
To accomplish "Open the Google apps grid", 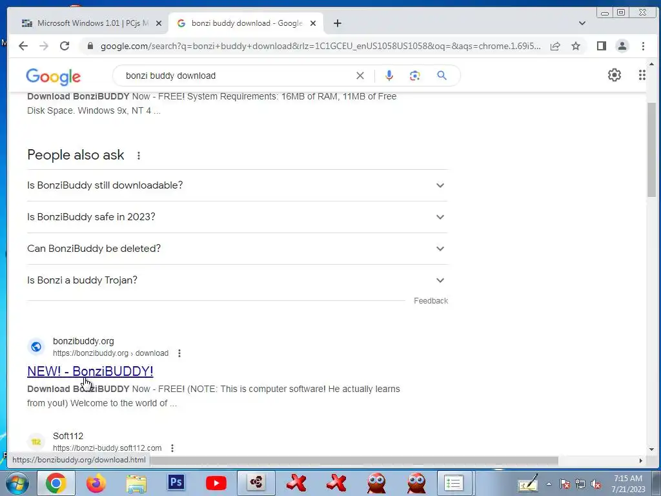I will coord(642,75).
